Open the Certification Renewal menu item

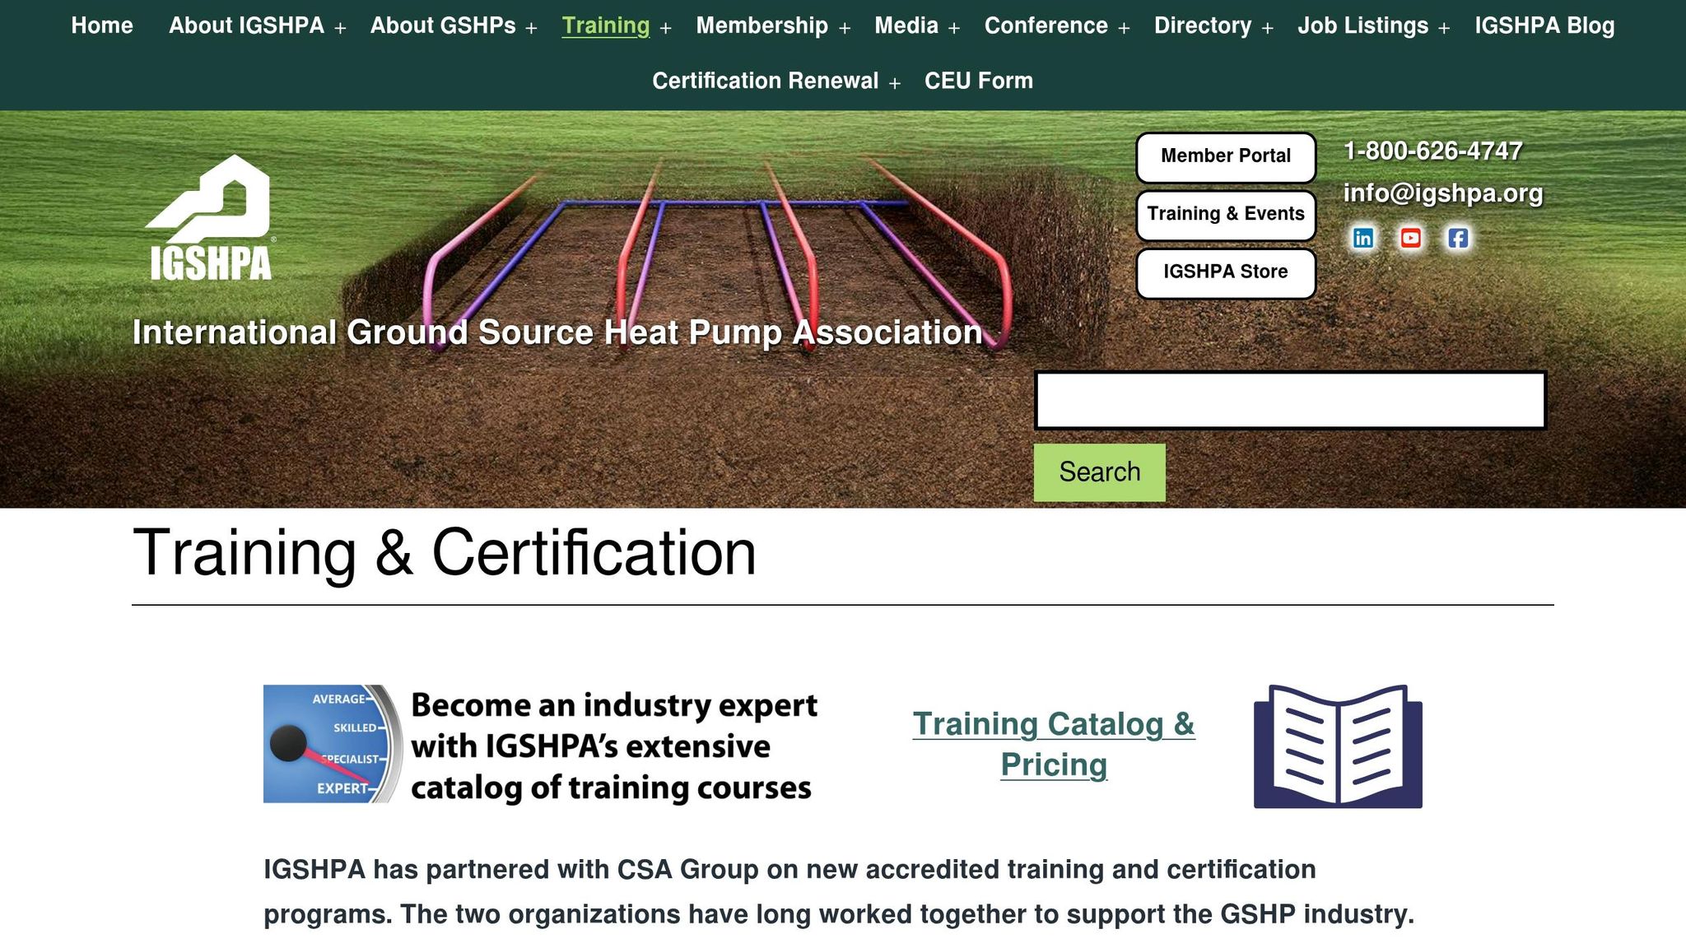pyautogui.click(x=766, y=81)
